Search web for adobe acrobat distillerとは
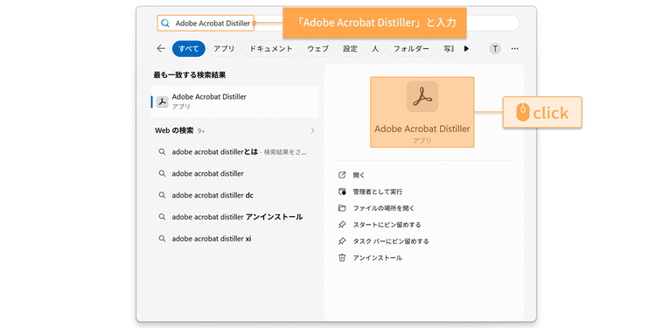Viewport: 656px width, 328px height. tap(234, 152)
